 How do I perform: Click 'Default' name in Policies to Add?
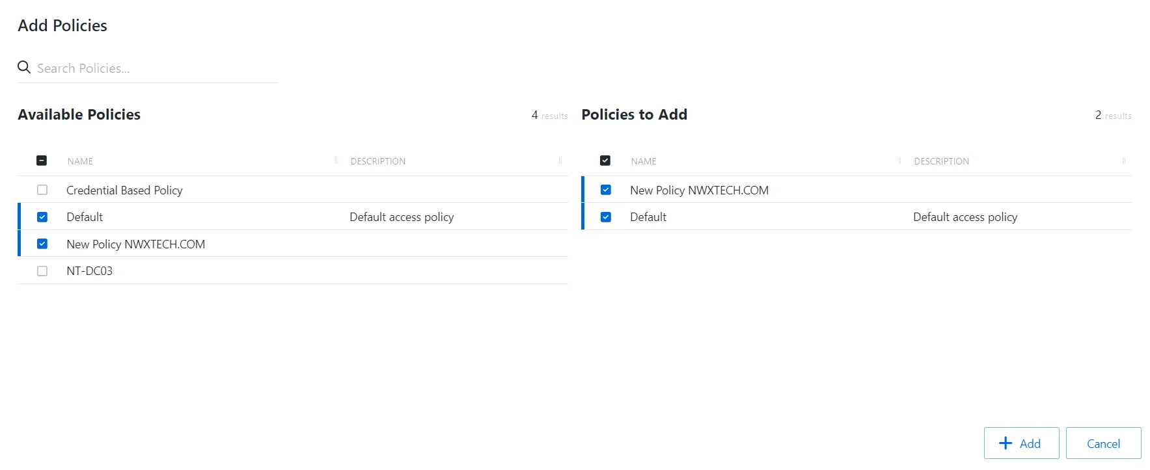point(648,217)
